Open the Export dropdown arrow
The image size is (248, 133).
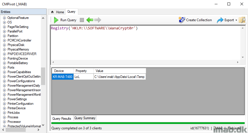[236, 20]
